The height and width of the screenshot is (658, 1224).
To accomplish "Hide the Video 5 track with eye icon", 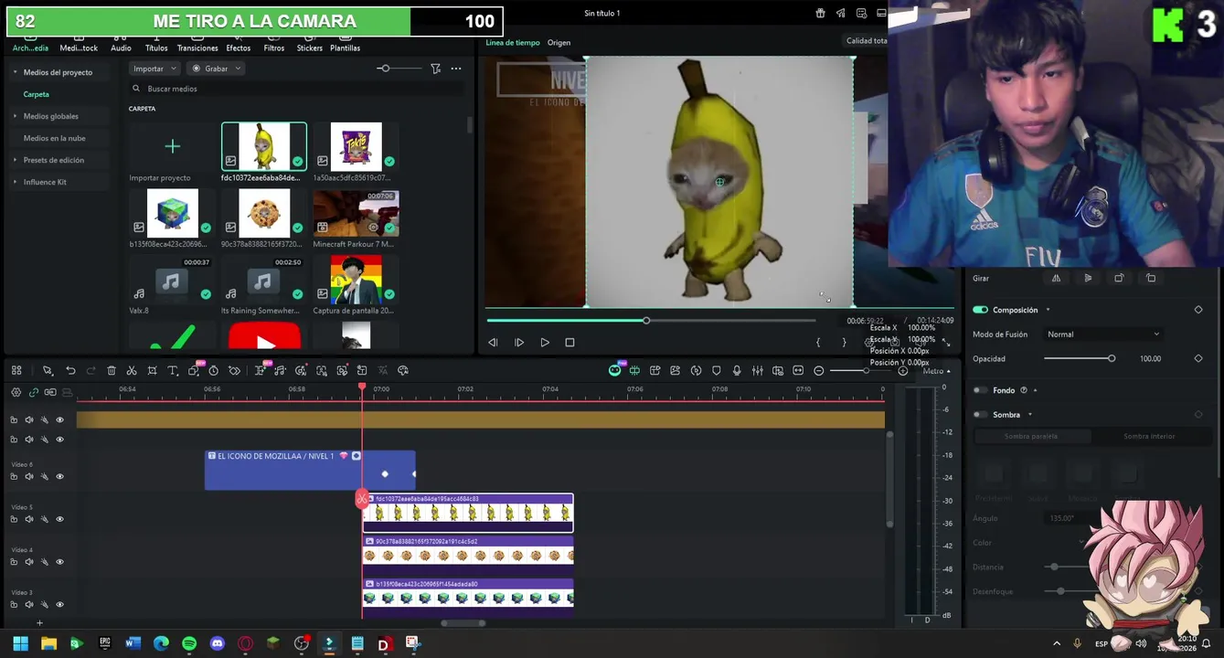I will pos(60,519).
